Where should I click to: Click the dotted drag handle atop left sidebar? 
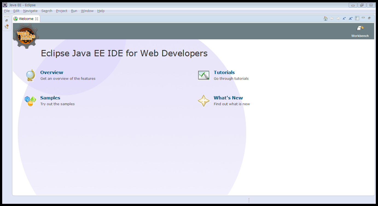[x=7, y=17]
